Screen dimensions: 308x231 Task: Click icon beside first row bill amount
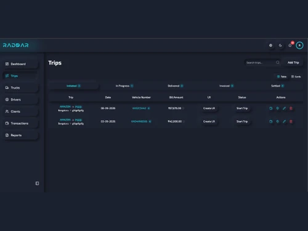(183, 108)
